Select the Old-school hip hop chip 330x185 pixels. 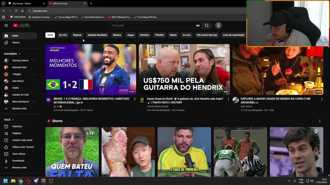(x=207, y=35)
